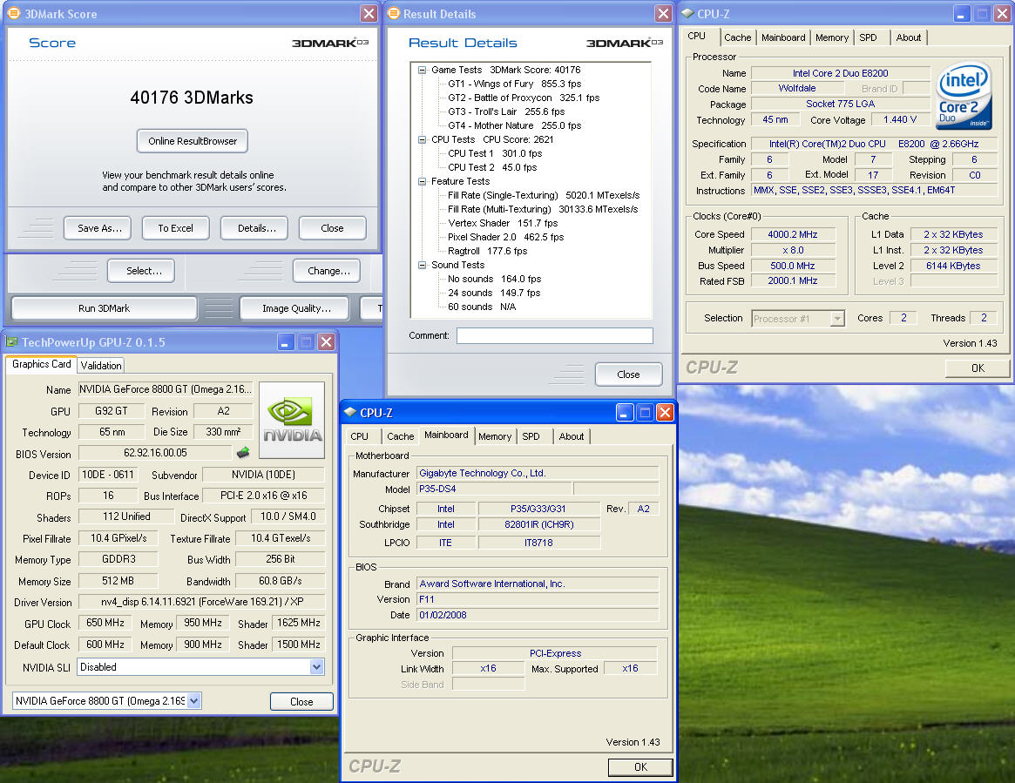Viewport: 1015px width, 783px height.
Task: Close the GPU-Z window with X
Action: click(x=326, y=341)
